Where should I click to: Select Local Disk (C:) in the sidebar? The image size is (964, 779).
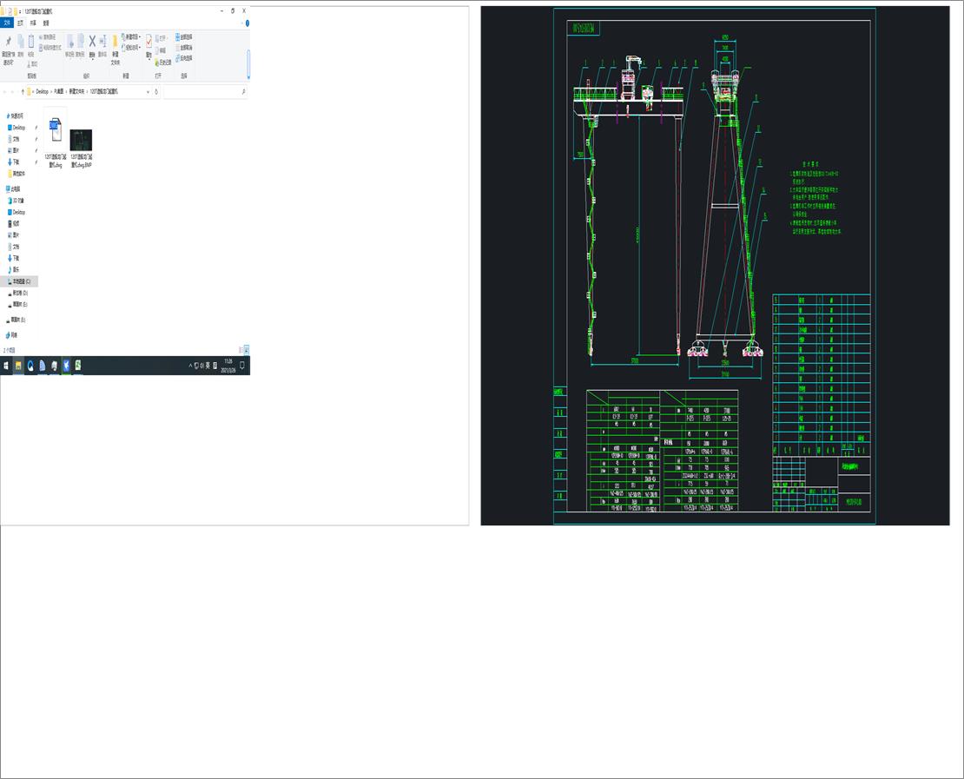22,281
